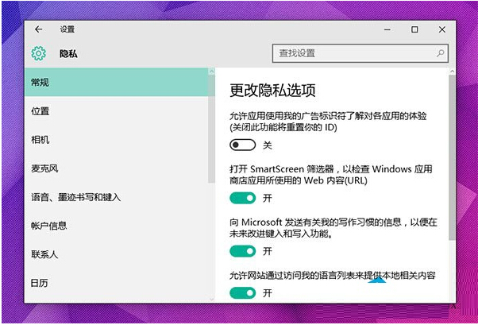
Task: Open the 位置 privacy section
Action: tap(117, 110)
